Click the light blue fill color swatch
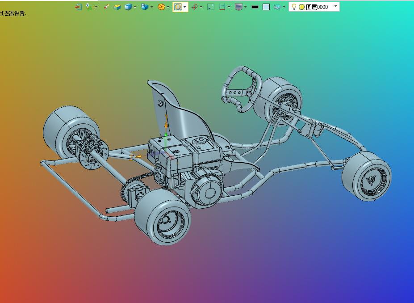414x303 pixels. (266, 7)
